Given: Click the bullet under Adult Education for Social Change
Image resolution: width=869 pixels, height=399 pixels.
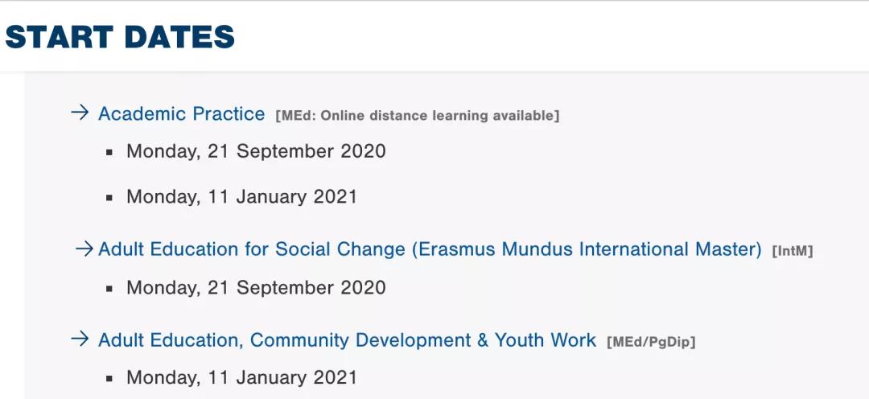Looking at the screenshot, I should (109, 288).
